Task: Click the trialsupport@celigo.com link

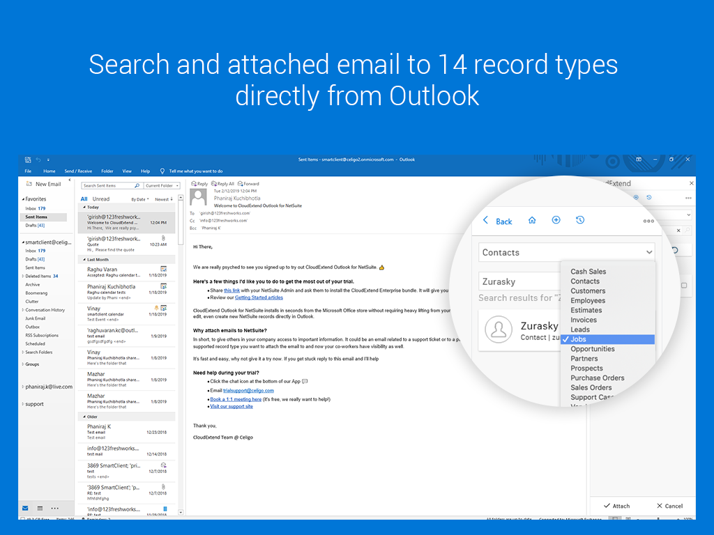Action: pyautogui.click(x=248, y=390)
